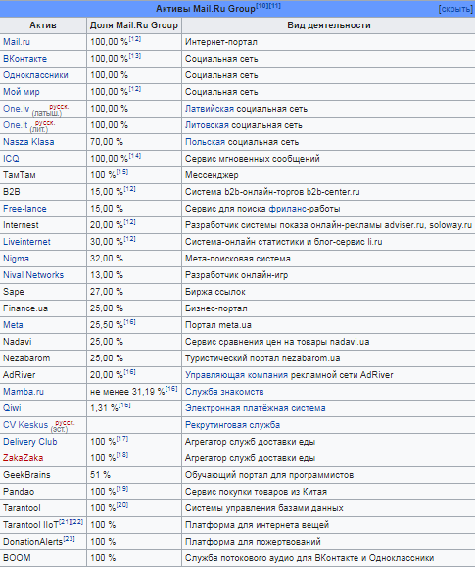The image size is (475, 569).
Task: Open footnote [22] beside Tarantool IIoT
Action: click(77, 522)
